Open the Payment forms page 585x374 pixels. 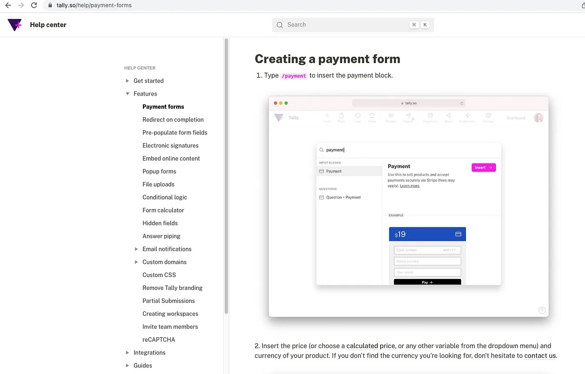pos(163,107)
